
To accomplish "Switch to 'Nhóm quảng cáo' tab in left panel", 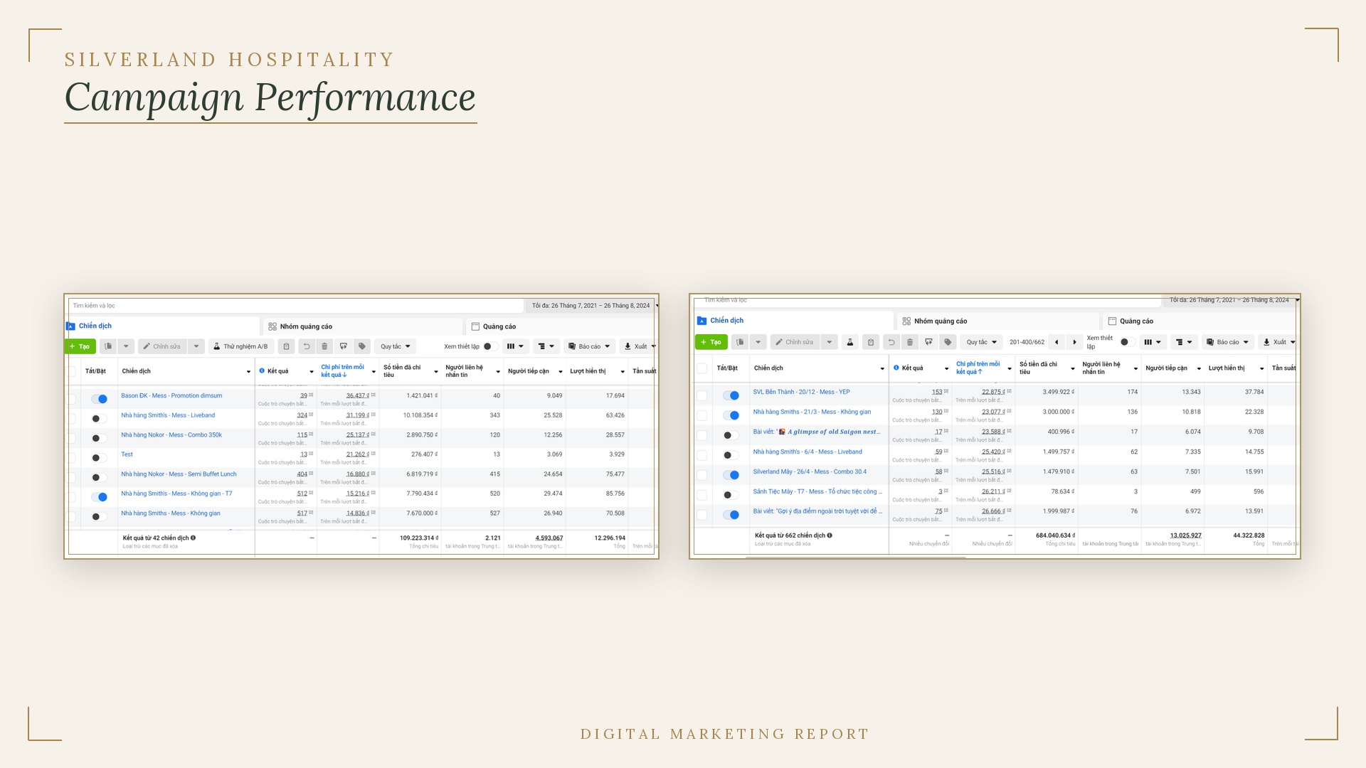I will pyautogui.click(x=363, y=326).
